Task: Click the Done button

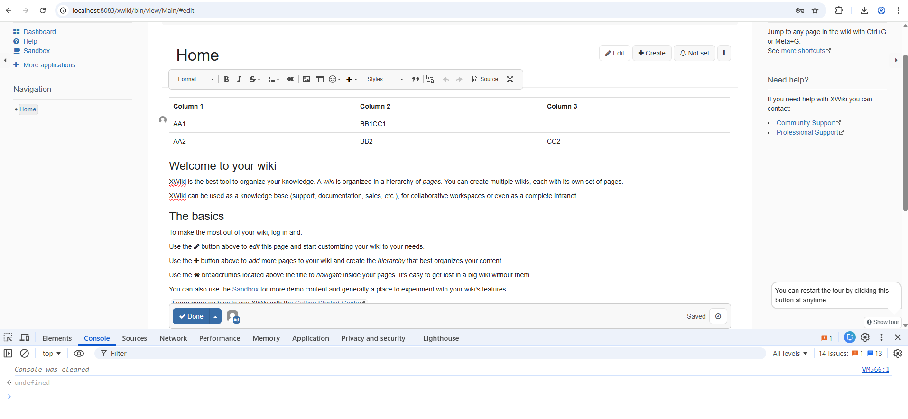Action: click(191, 316)
